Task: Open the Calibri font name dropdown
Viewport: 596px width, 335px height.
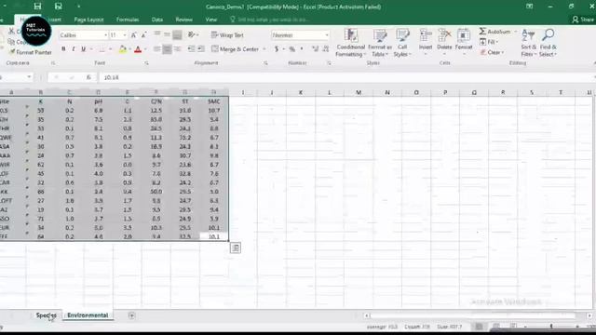Action: pos(105,35)
